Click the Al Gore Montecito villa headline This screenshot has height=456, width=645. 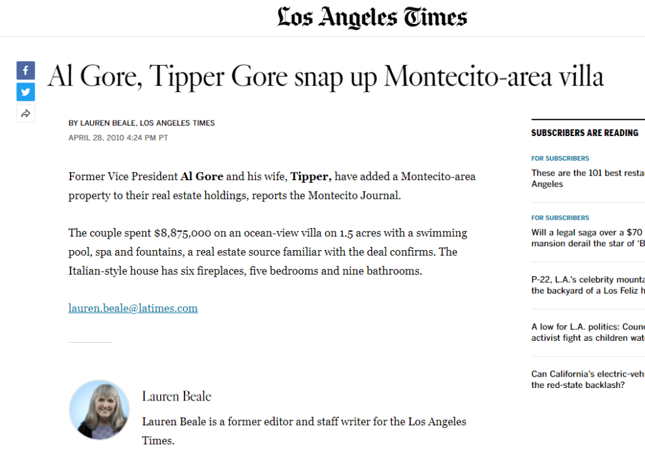[326, 77]
